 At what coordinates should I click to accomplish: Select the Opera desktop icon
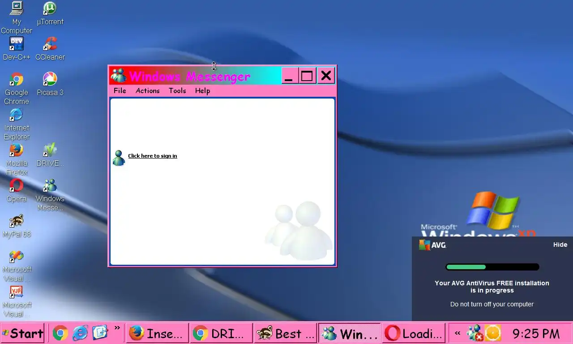(17, 190)
